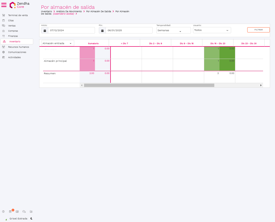
Task: Open the list/news icon in bottom bar
Action: tap(17, 212)
